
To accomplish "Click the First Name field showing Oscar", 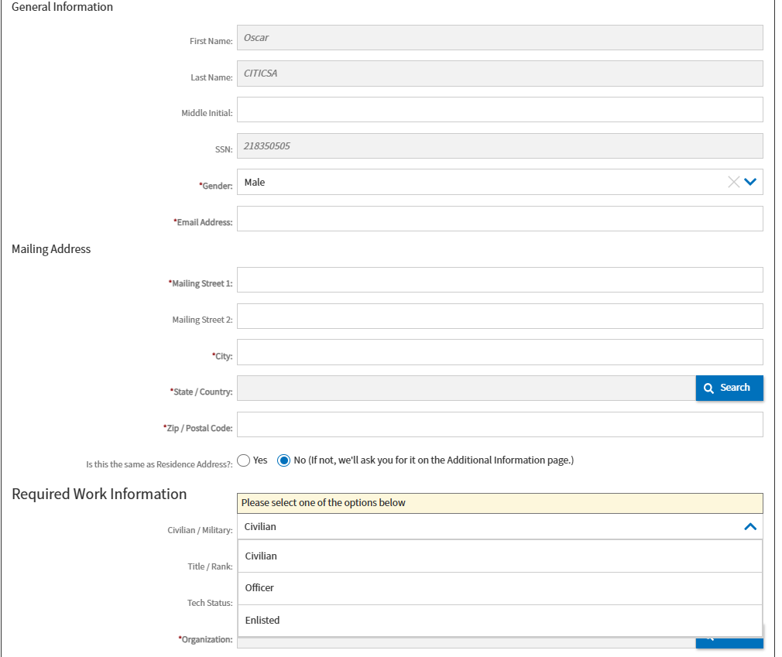I will click(499, 38).
